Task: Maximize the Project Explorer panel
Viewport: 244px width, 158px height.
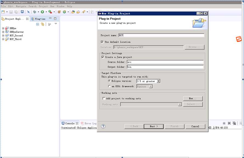Action: pyautogui.click(x=55, y=18)
